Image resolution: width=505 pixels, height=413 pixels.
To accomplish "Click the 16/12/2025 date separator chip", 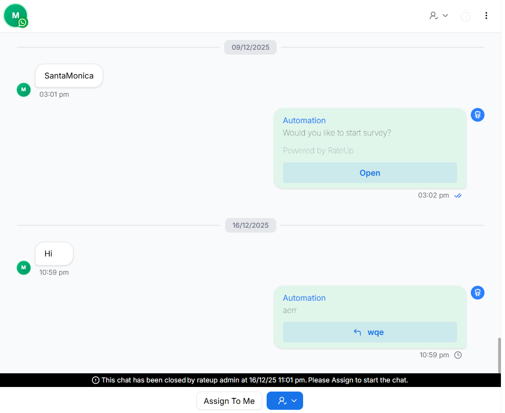I will click(250, 225).
